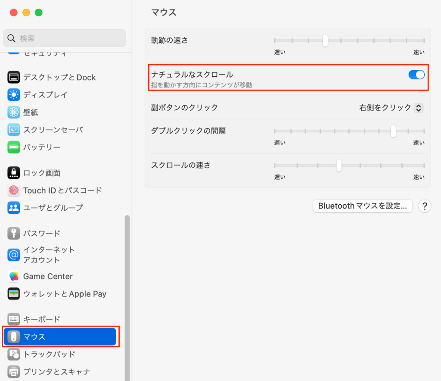This screenshot has width=441, height=381.
Task: Click the 壁紙 flower icon
Action: pos(13,112)
